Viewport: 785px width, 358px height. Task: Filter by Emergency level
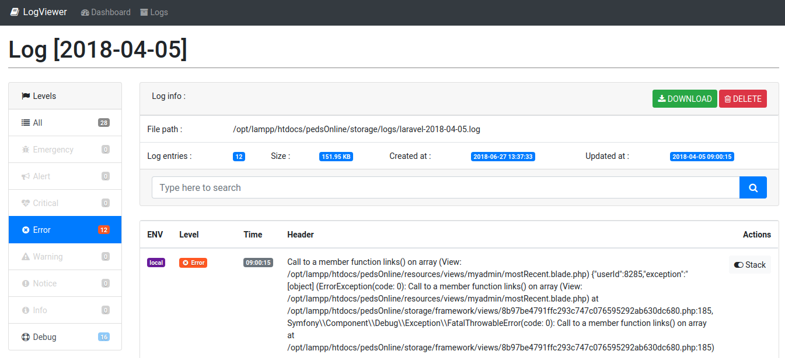(x=65, y=150)
